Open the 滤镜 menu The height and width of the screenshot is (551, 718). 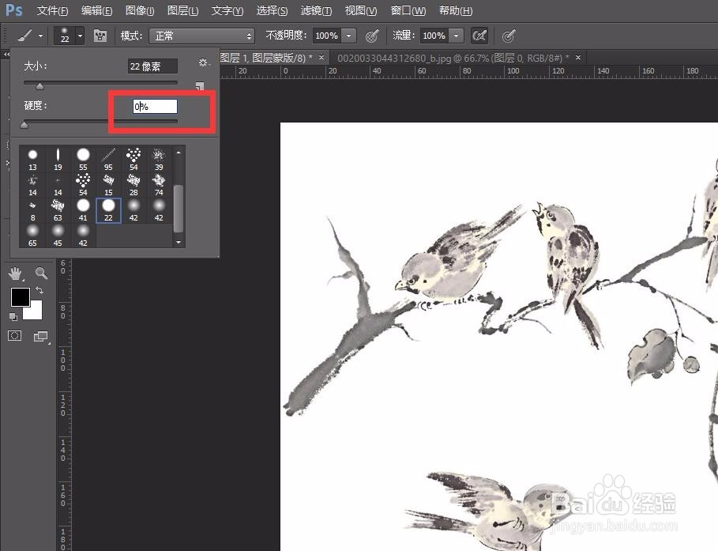click(x=316, y=10)
